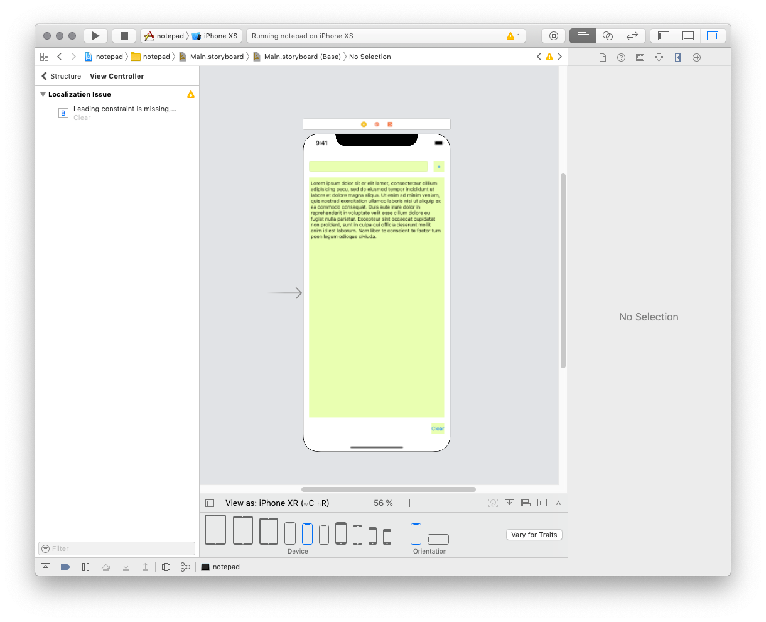
Task: Open the Add New Constraints tool
Action: point(542,503)
